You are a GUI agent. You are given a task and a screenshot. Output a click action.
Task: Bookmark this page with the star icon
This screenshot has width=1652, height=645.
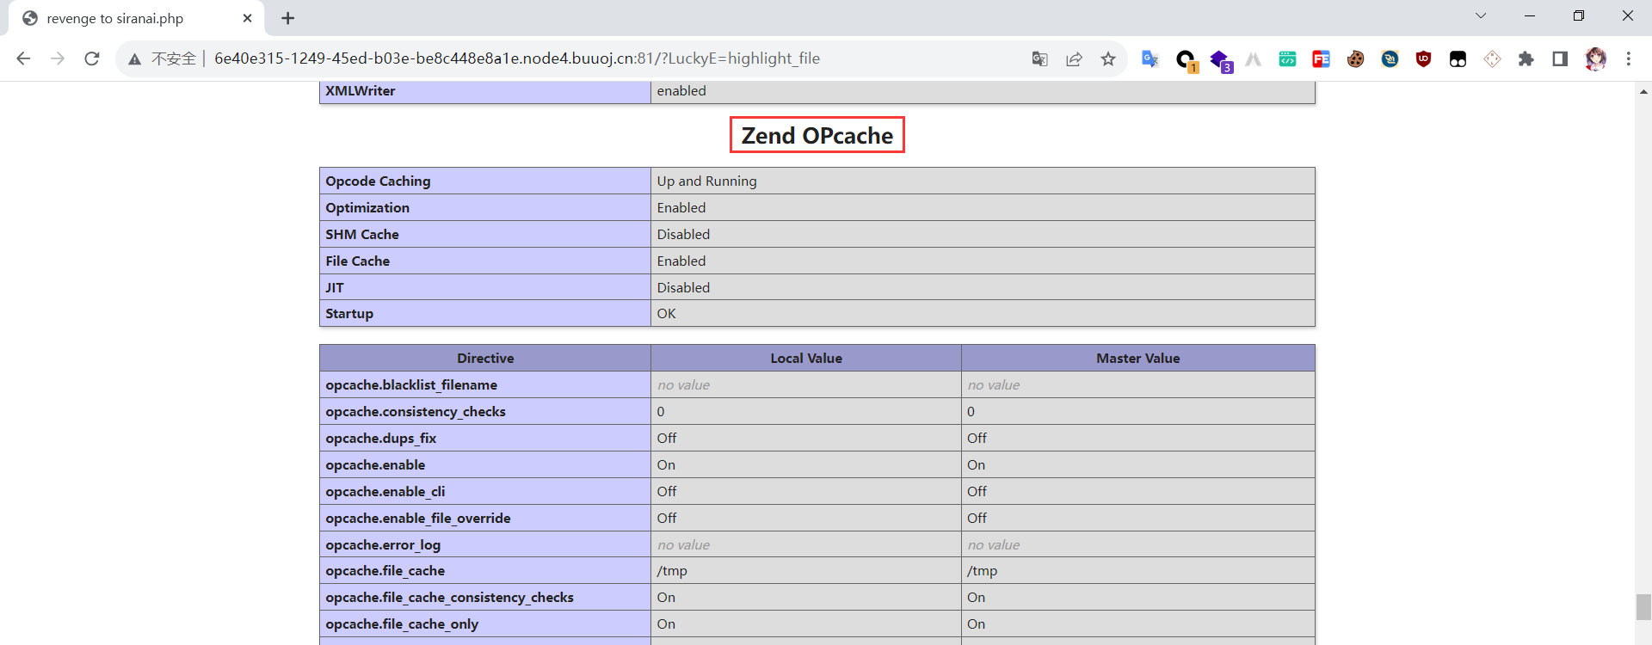pyautogui.click(x=1108, y=58)
